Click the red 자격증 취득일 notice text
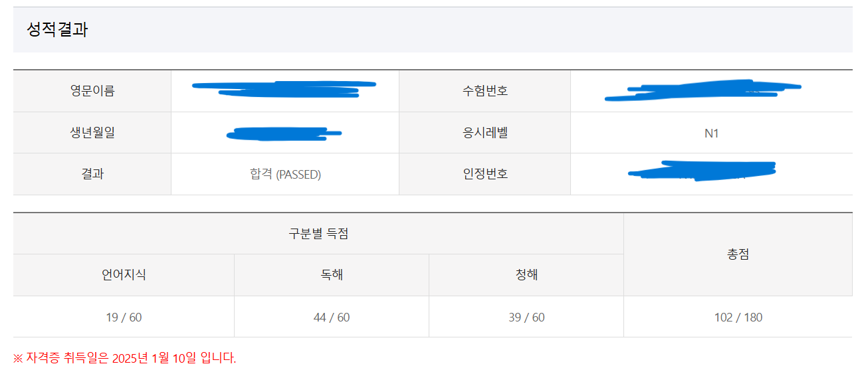This screenshot has width=860, height=368. click(124, 359)
